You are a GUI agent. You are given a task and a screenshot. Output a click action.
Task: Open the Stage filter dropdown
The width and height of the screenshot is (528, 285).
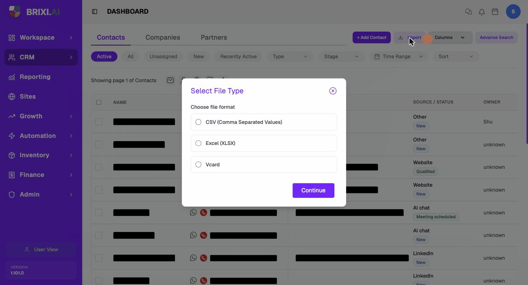(341, 57)
